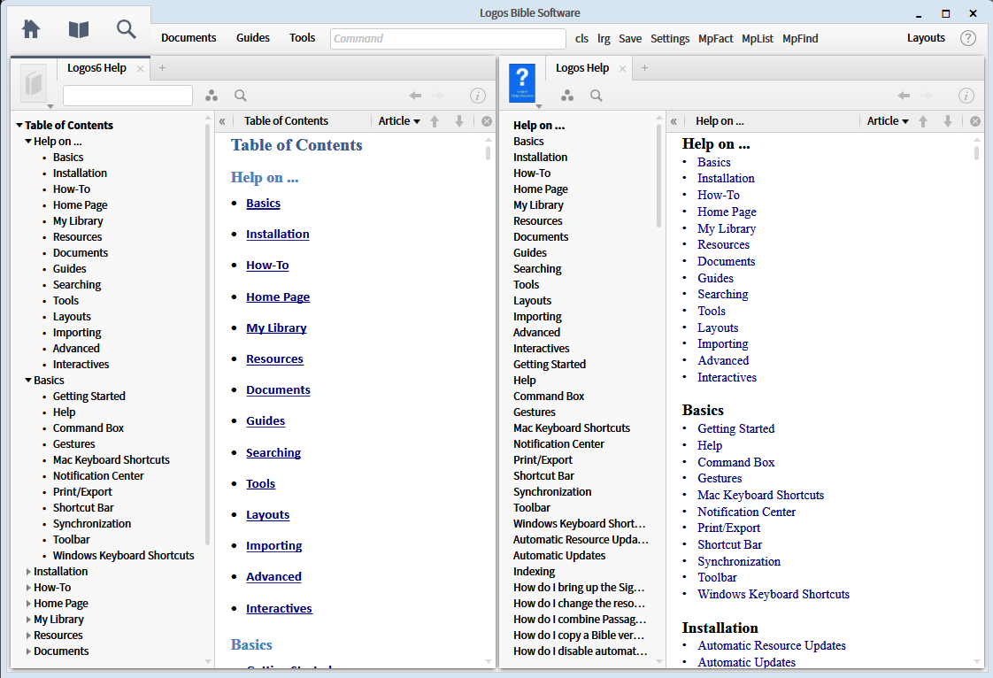Click the MpList shortcut
Image resolution: width=993 pixels, height=678 pixels.
(x=758, y=39)
